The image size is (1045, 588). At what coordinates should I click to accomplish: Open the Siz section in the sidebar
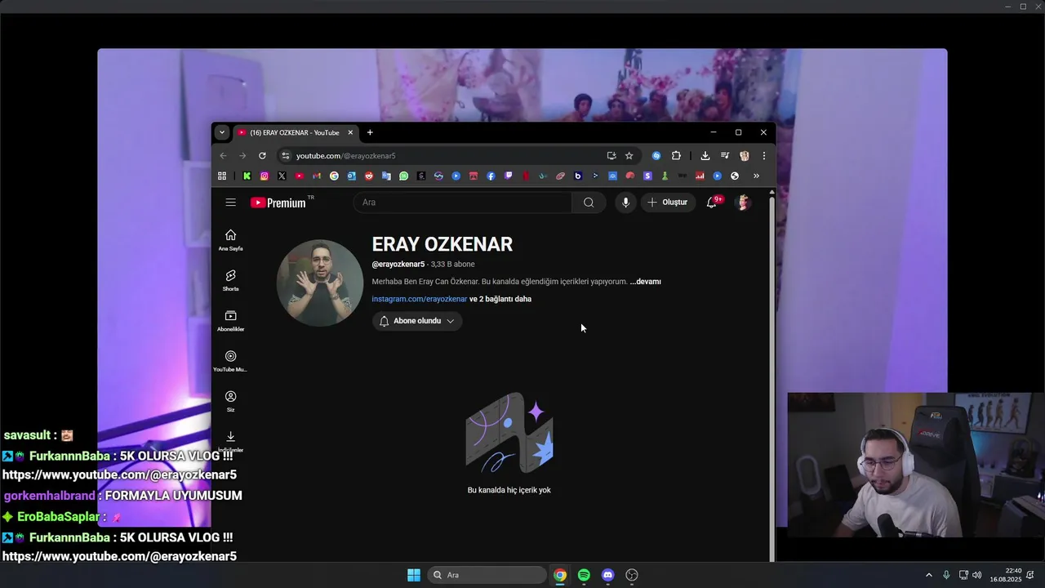[231, 401]
